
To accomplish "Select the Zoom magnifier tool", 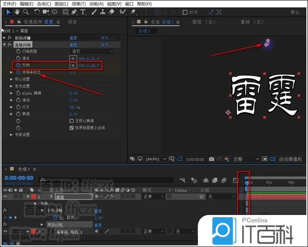I will click(x=26, y=12).
